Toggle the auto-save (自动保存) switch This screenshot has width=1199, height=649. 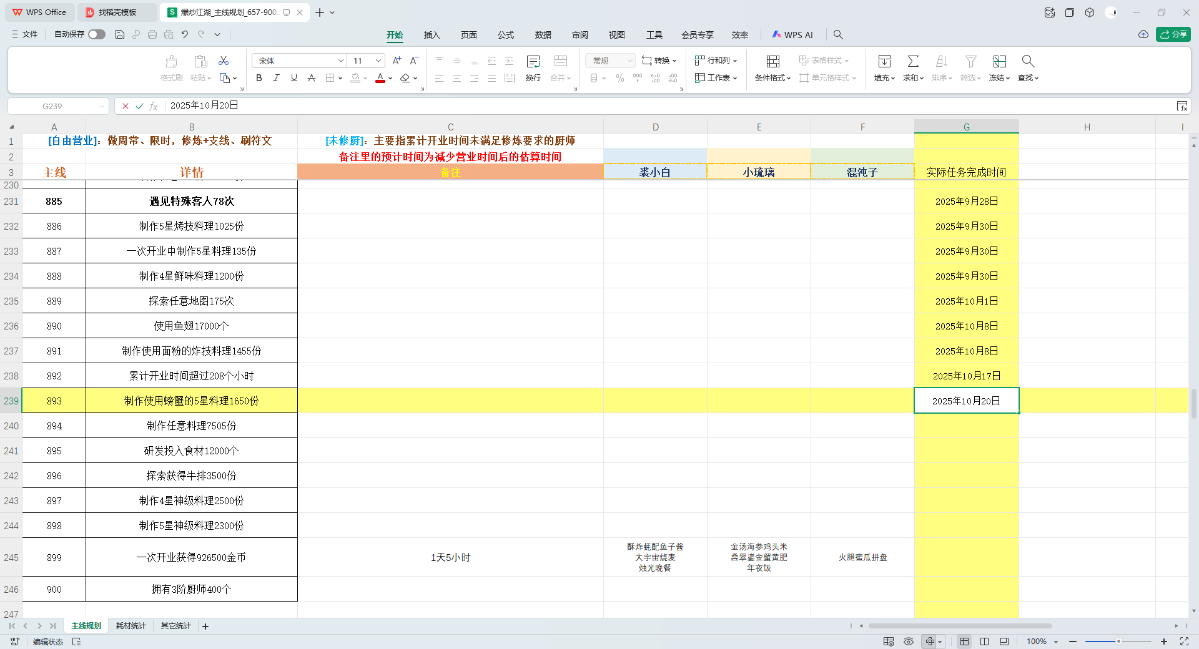(x=96, y=34)
